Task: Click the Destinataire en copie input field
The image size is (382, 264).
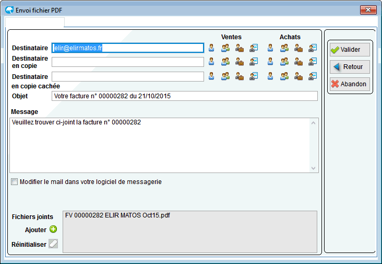Action: pos(128,62)
